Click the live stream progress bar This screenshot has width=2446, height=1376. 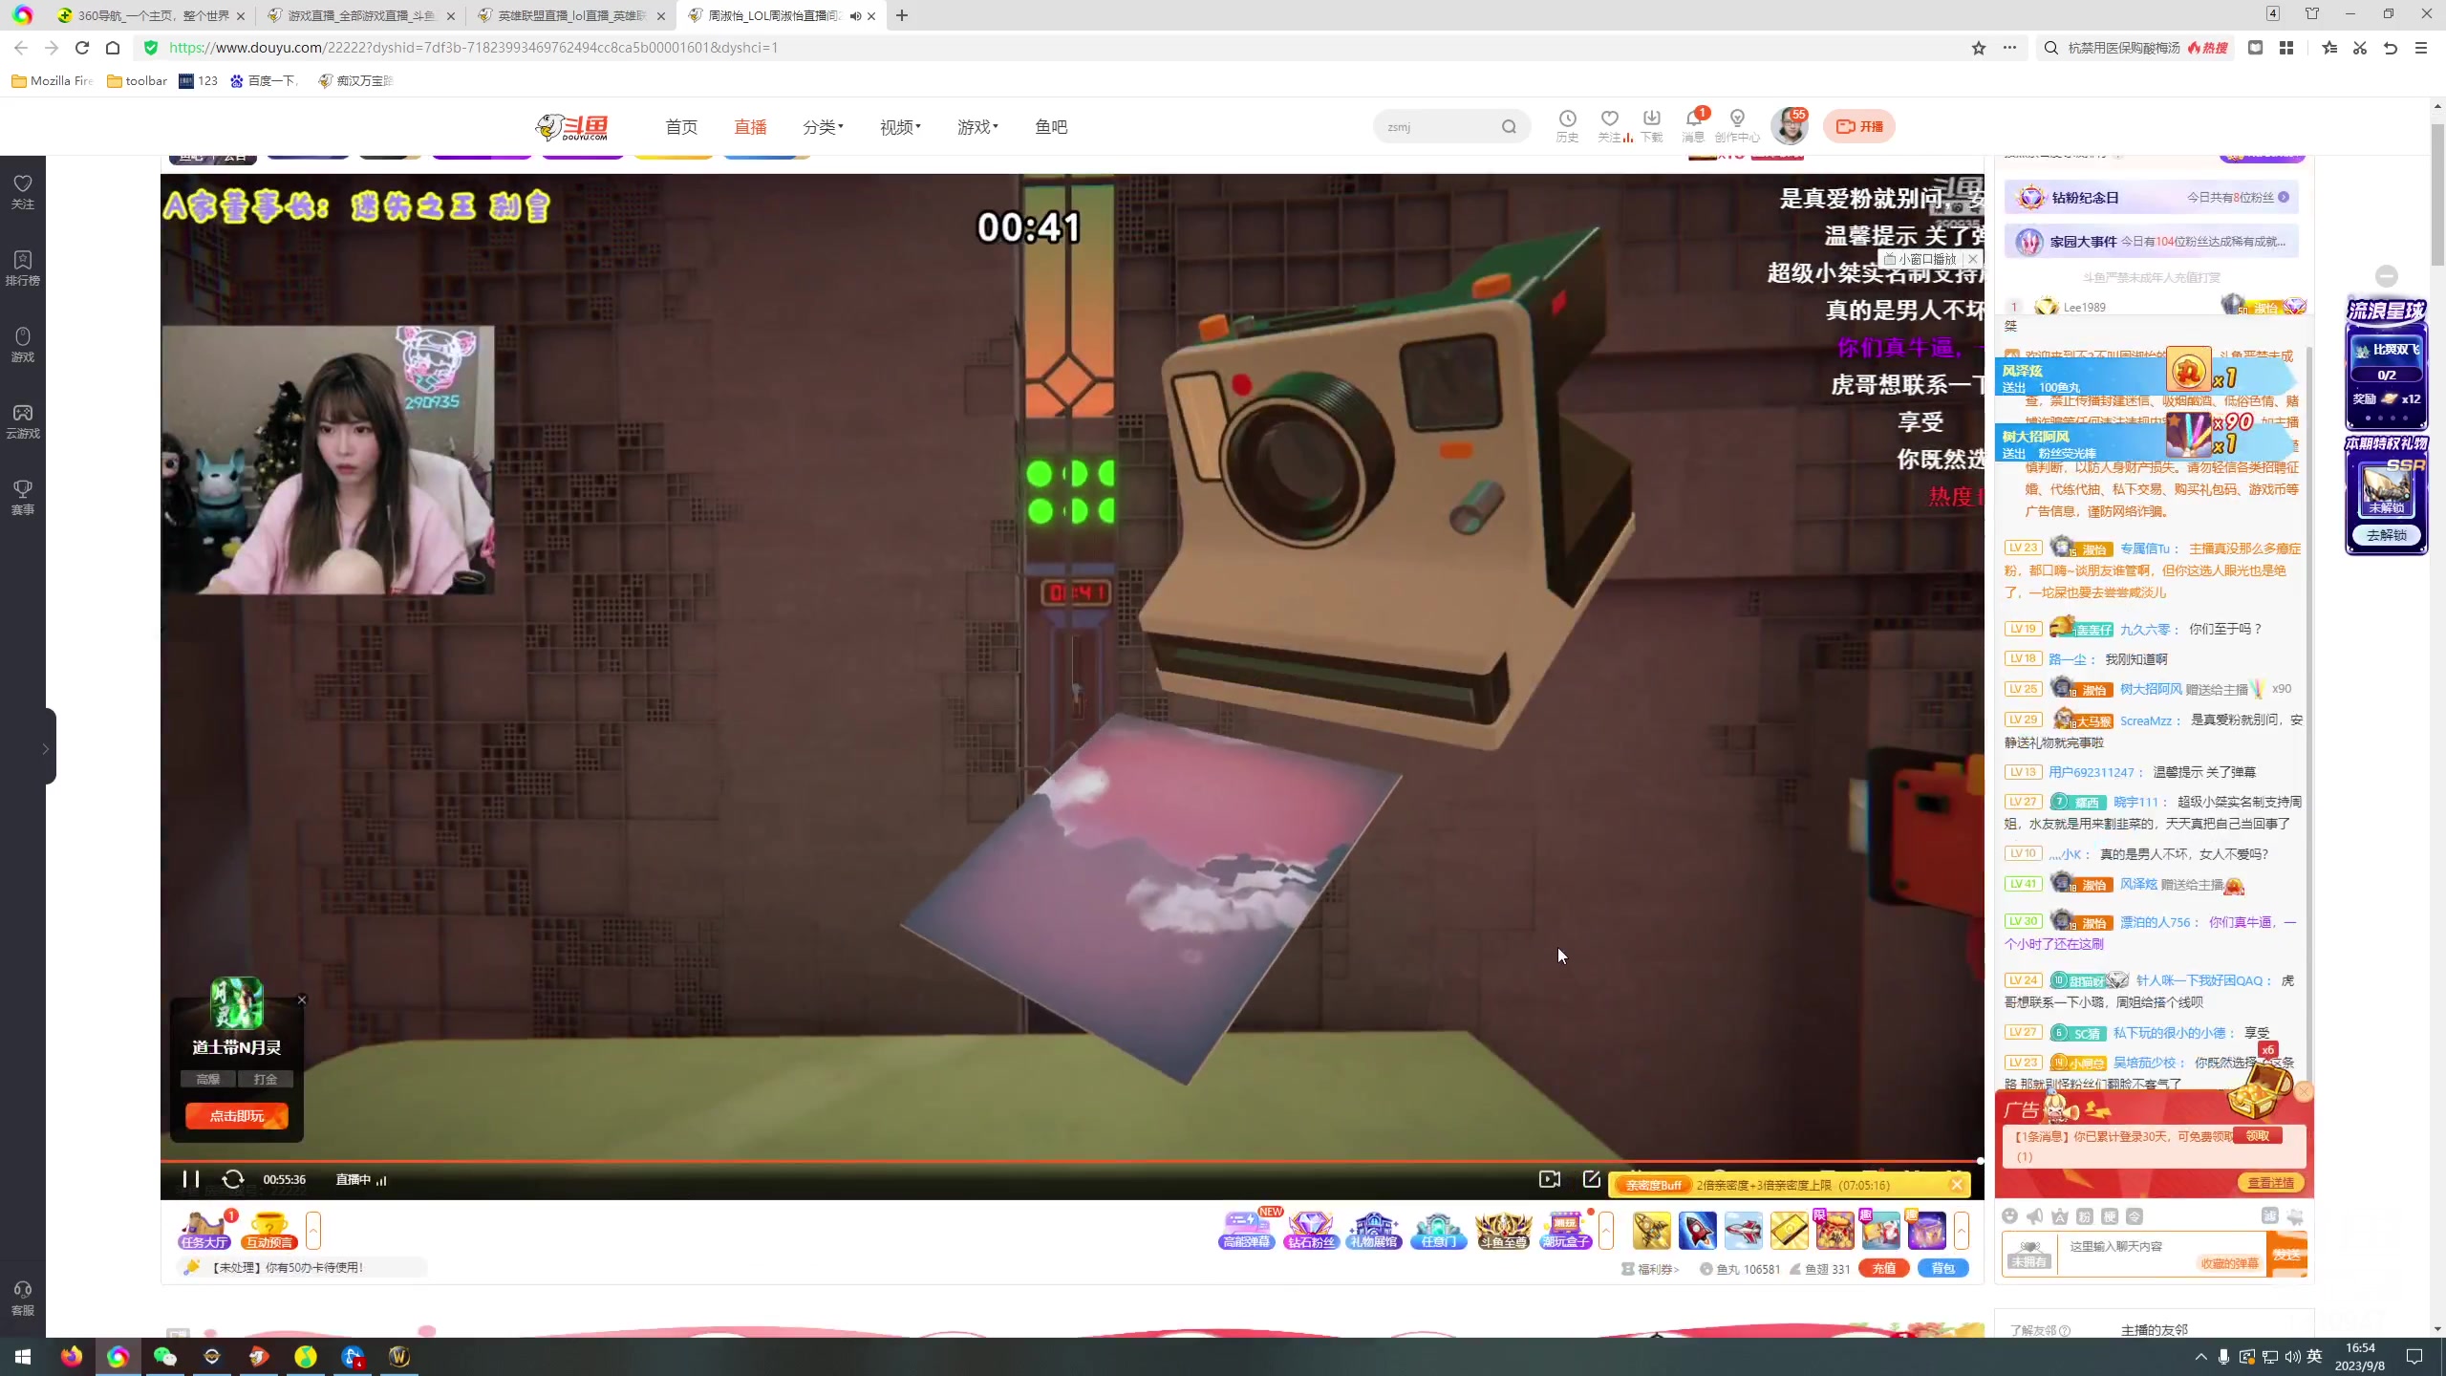[1070, 1161]
